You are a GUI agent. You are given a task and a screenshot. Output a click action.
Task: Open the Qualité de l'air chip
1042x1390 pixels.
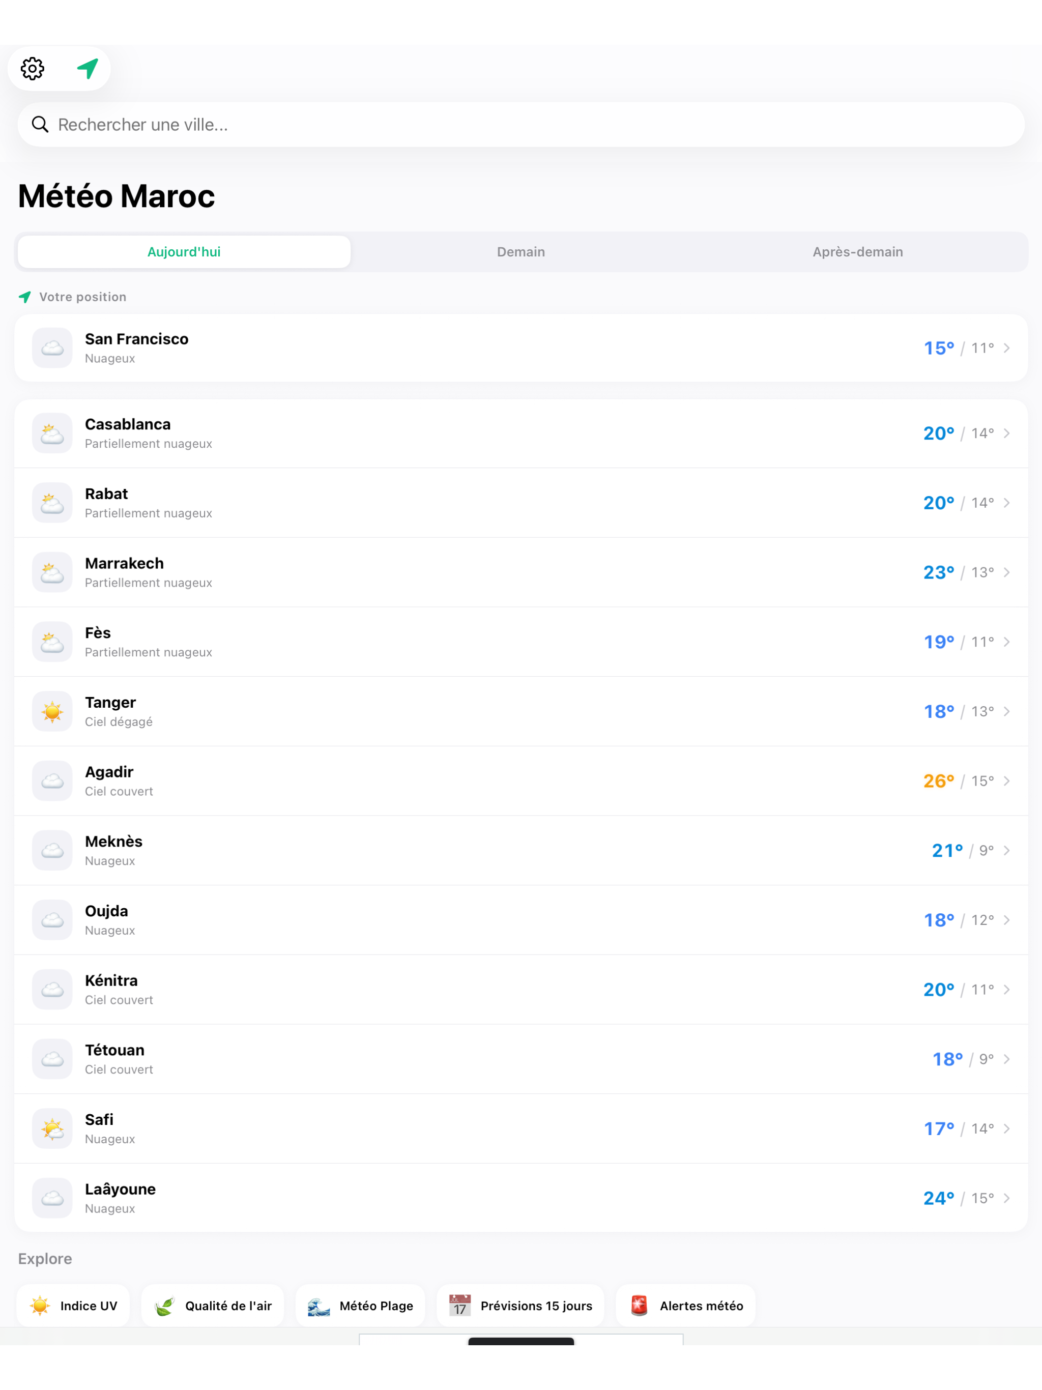coord(213,1306)
